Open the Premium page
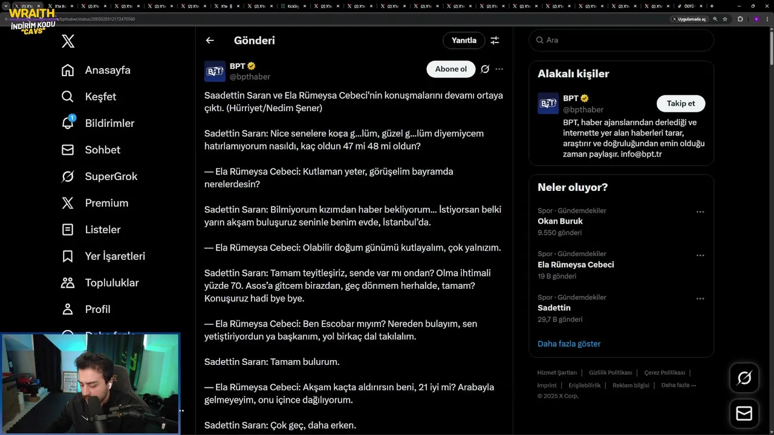This screenshot has height=435, width=774. pos(95,203)
